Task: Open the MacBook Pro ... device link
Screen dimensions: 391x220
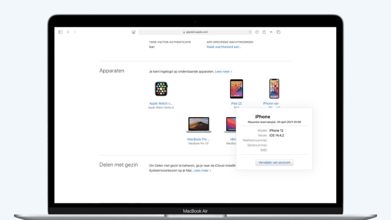Action: (x=198, y=139)
